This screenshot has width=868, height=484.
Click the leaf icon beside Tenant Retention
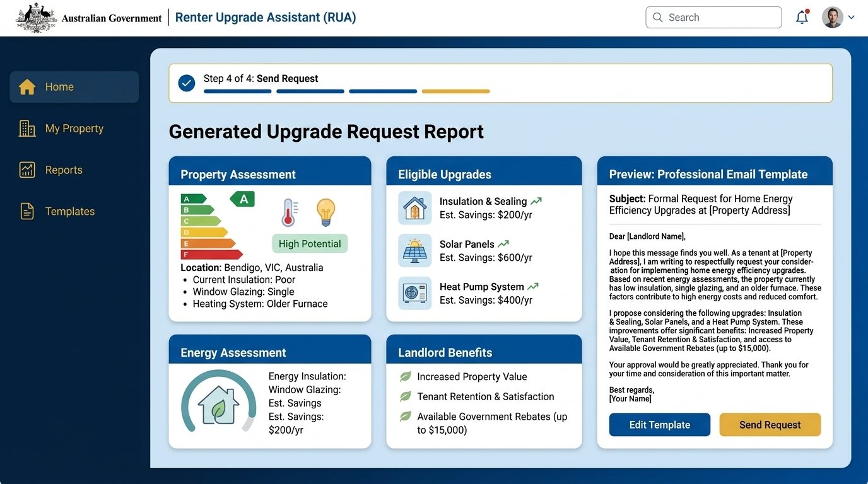(406, 396)
